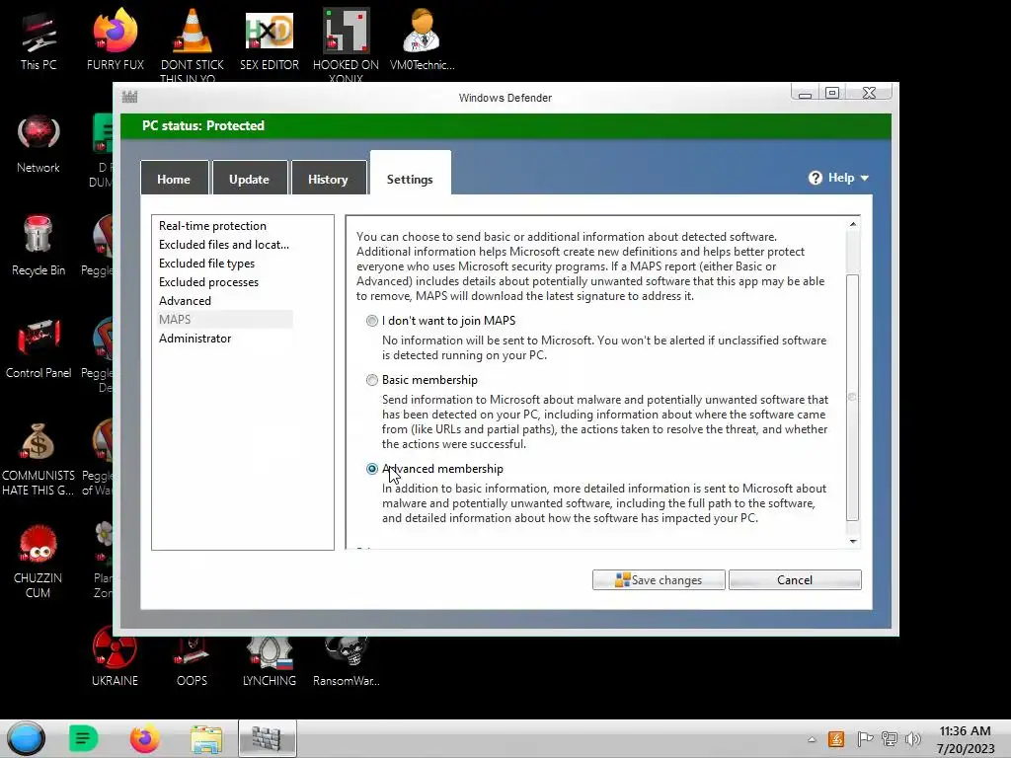Click the Start orb on the taskbar

[x=27, y=738]
